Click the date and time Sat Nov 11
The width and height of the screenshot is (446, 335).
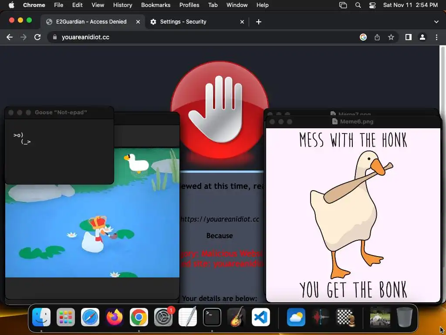(x=410, y=5)
